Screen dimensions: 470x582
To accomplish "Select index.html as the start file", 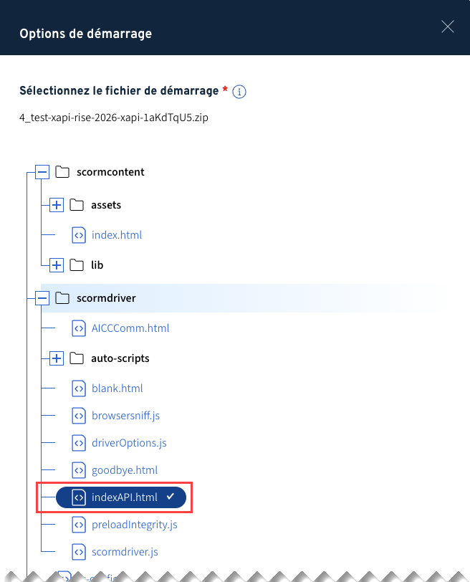I will [116, 235].
